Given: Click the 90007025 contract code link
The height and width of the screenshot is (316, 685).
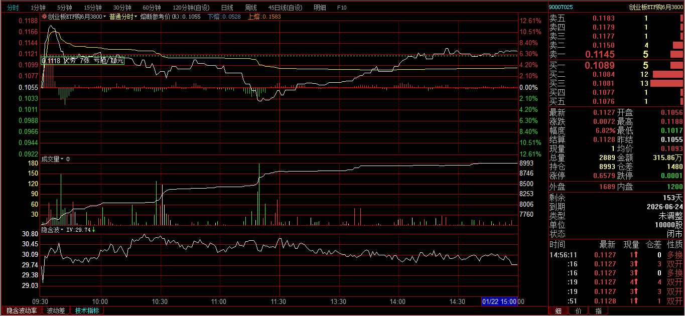Looking at the screenshot, I should [561, 7].
